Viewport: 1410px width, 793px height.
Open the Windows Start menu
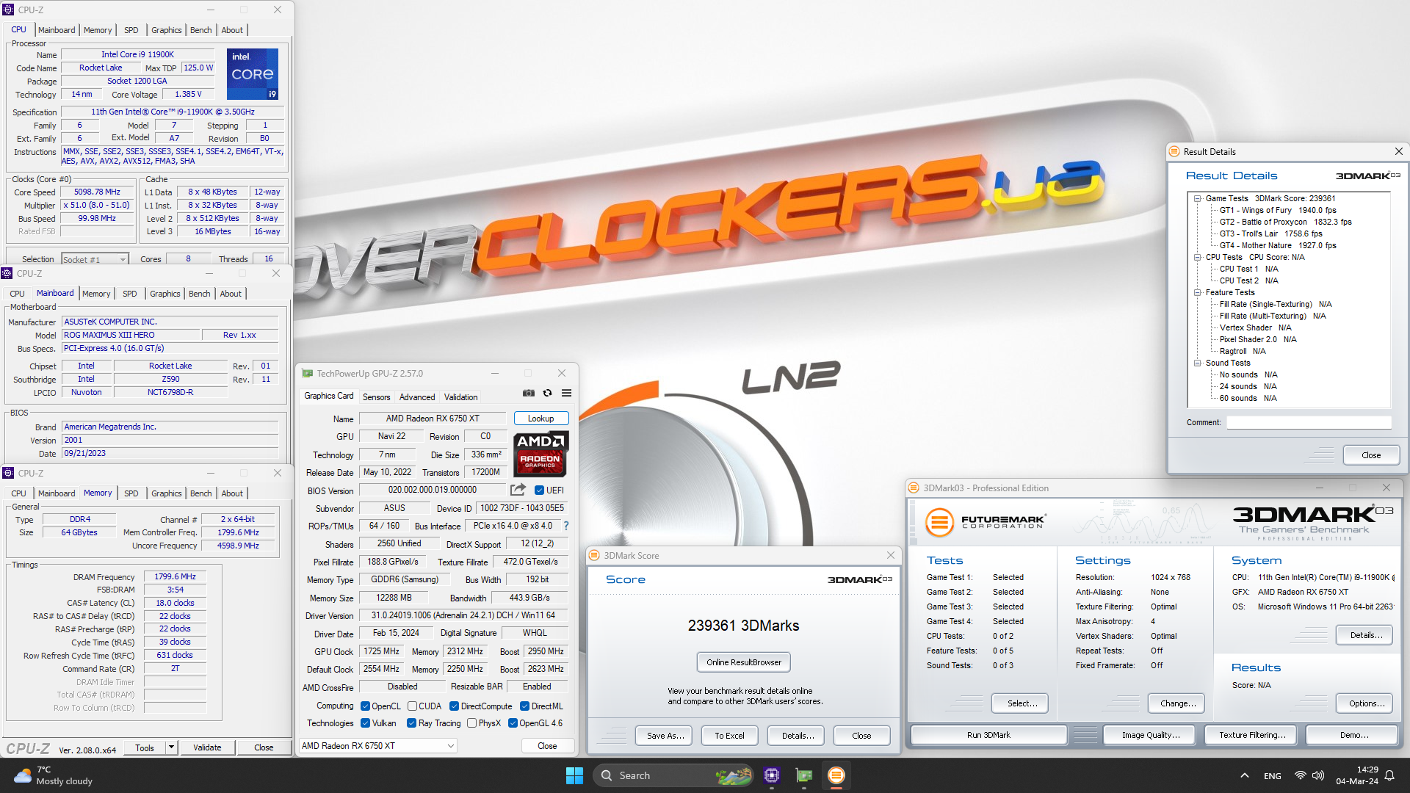574,775
